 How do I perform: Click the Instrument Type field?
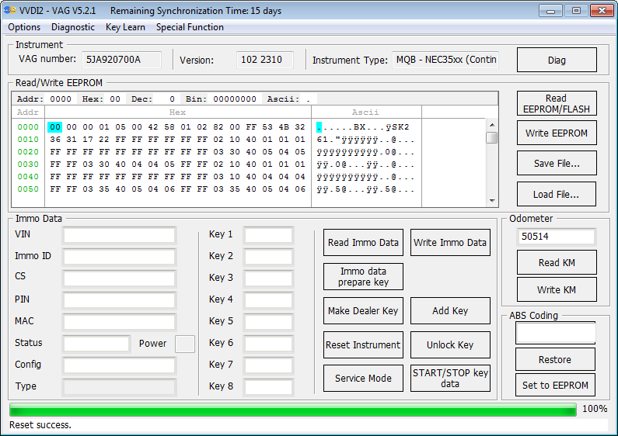[445, 60]
